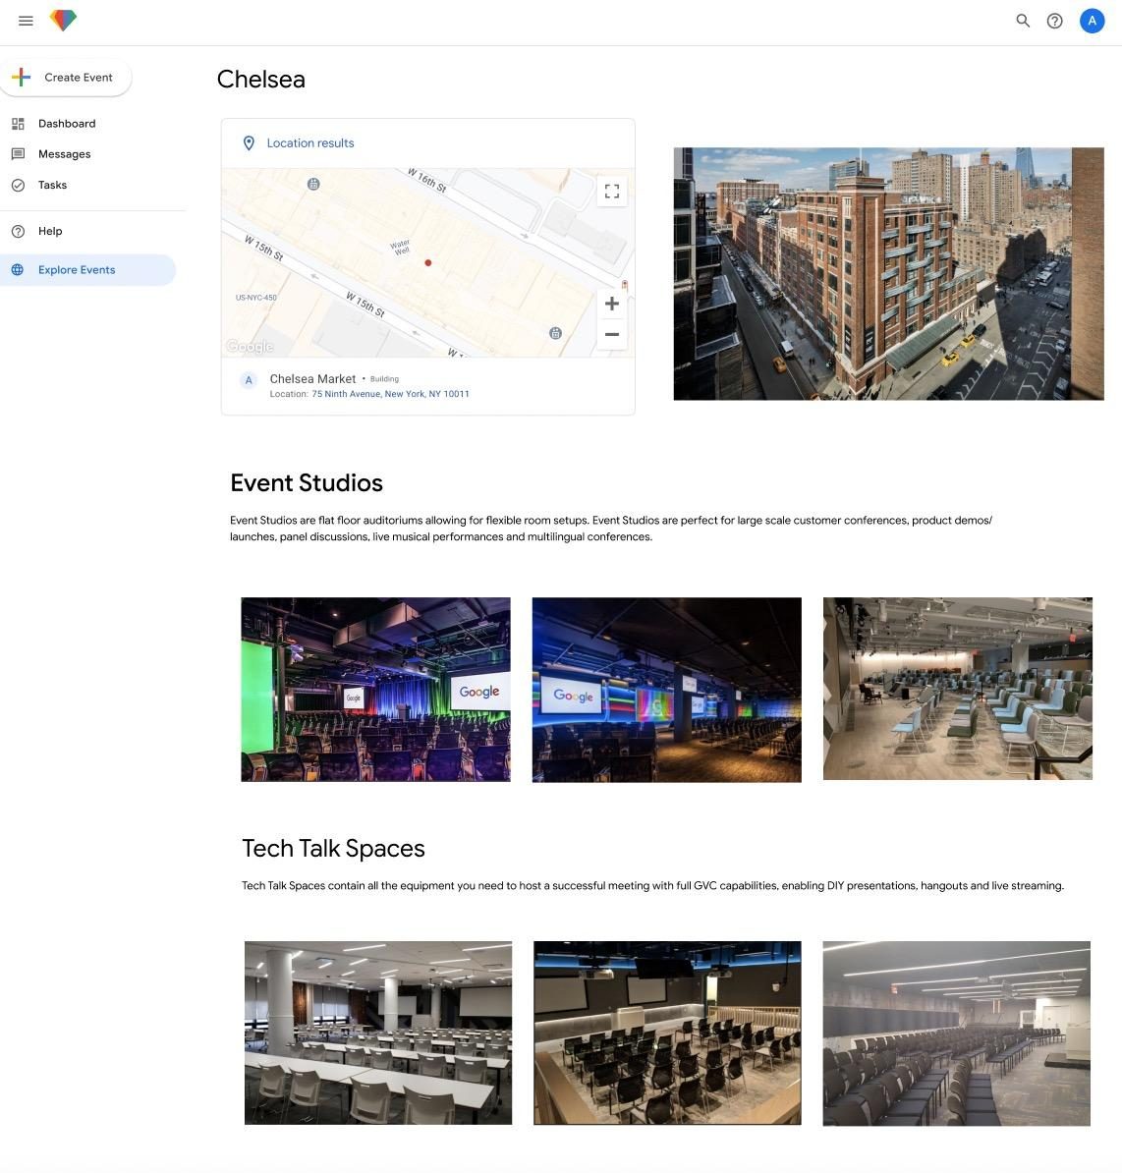Open the navigation hamburger menu

point(26,20)
